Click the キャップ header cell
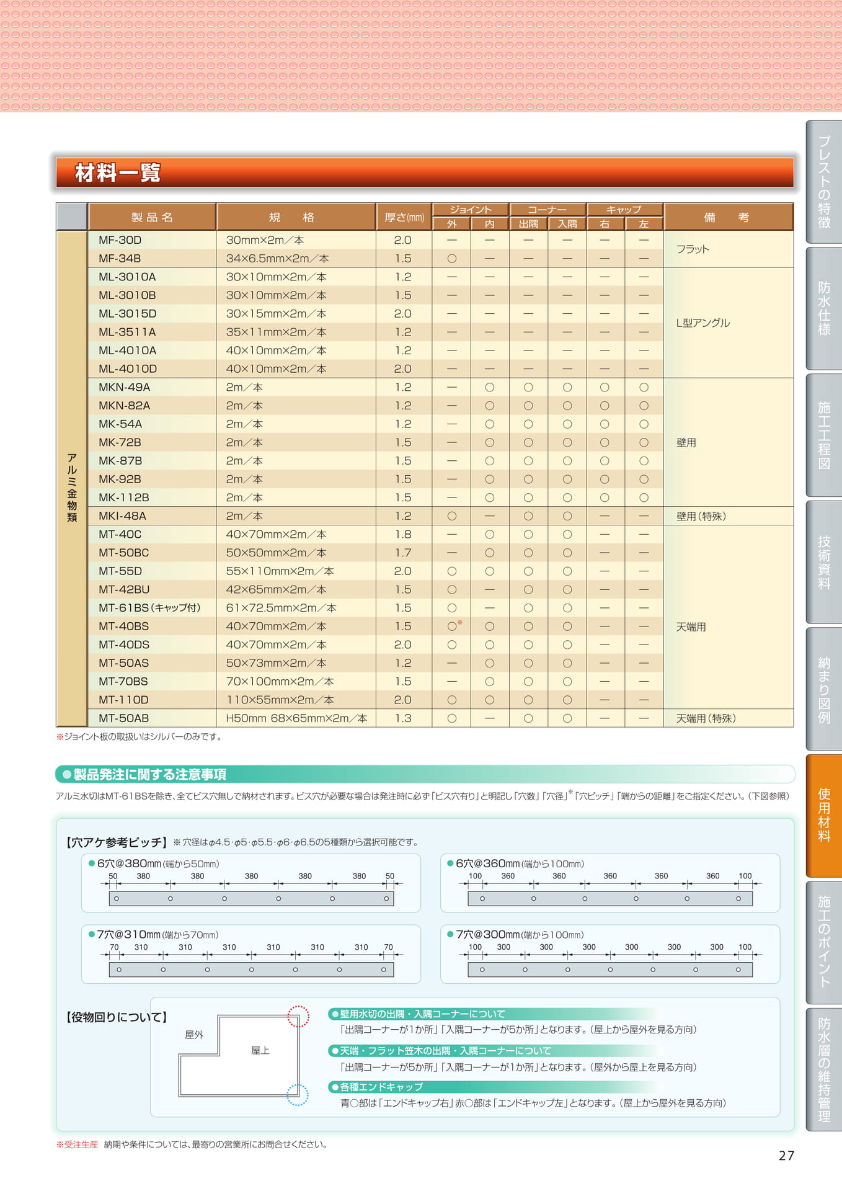The width and height of the screenshot is (842, 1191). click(624, 210)
